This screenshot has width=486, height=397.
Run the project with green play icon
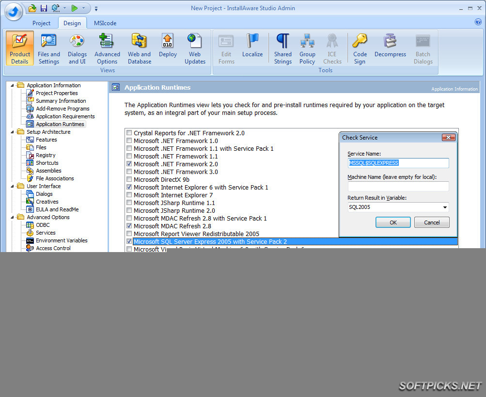pyautogui.click(x=75, y=8)
